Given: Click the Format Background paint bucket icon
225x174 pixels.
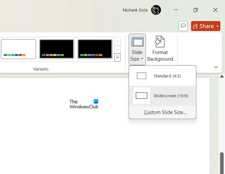Looking at the screenshot, I should tap(159, 41).
